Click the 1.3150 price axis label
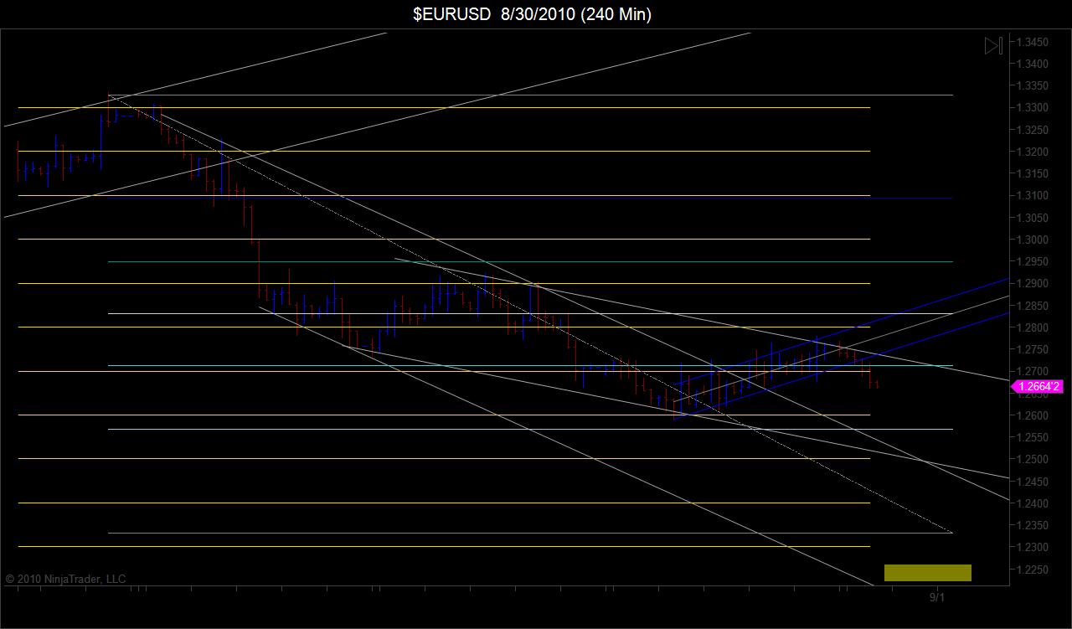This screenshot has height=629, width=1072. tap(1033, 173)
